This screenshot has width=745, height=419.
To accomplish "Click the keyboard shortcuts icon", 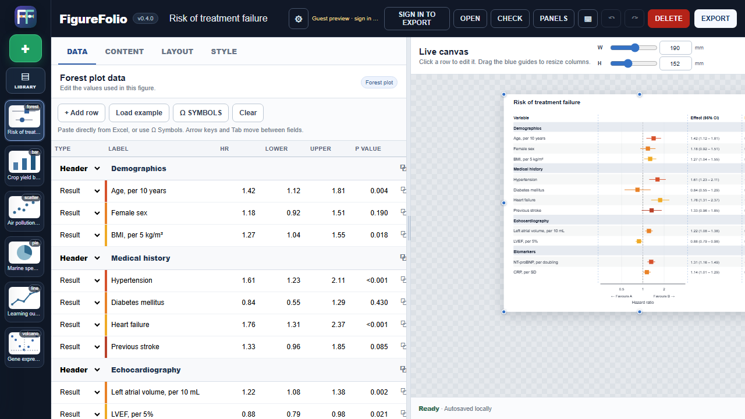I will 588,19.
